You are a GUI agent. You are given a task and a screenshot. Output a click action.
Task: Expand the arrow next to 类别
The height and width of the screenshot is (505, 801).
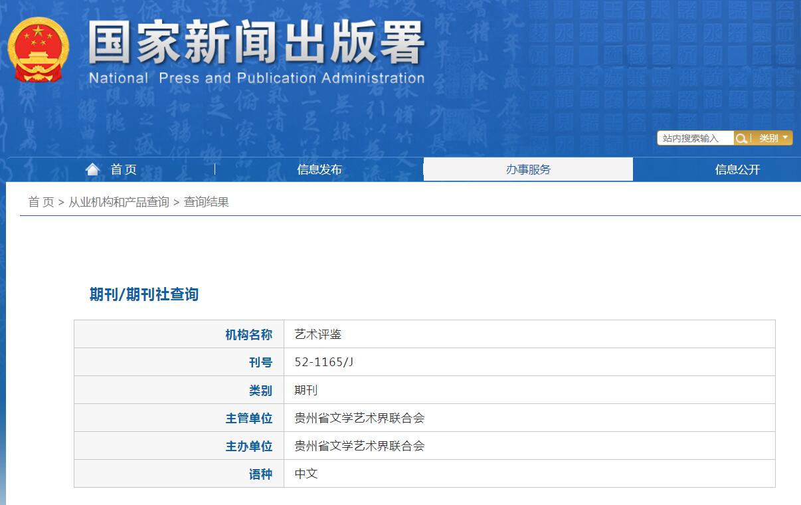tap(786, 138)
